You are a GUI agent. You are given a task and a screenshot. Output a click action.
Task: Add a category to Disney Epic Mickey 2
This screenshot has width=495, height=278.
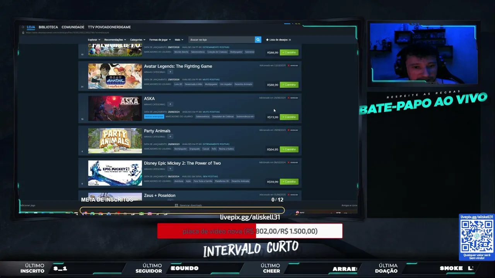pos(170,169)
